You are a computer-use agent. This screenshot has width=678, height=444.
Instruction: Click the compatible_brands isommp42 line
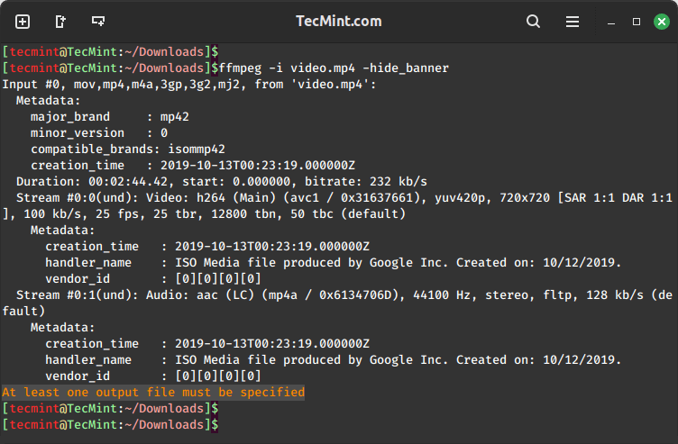127,149
